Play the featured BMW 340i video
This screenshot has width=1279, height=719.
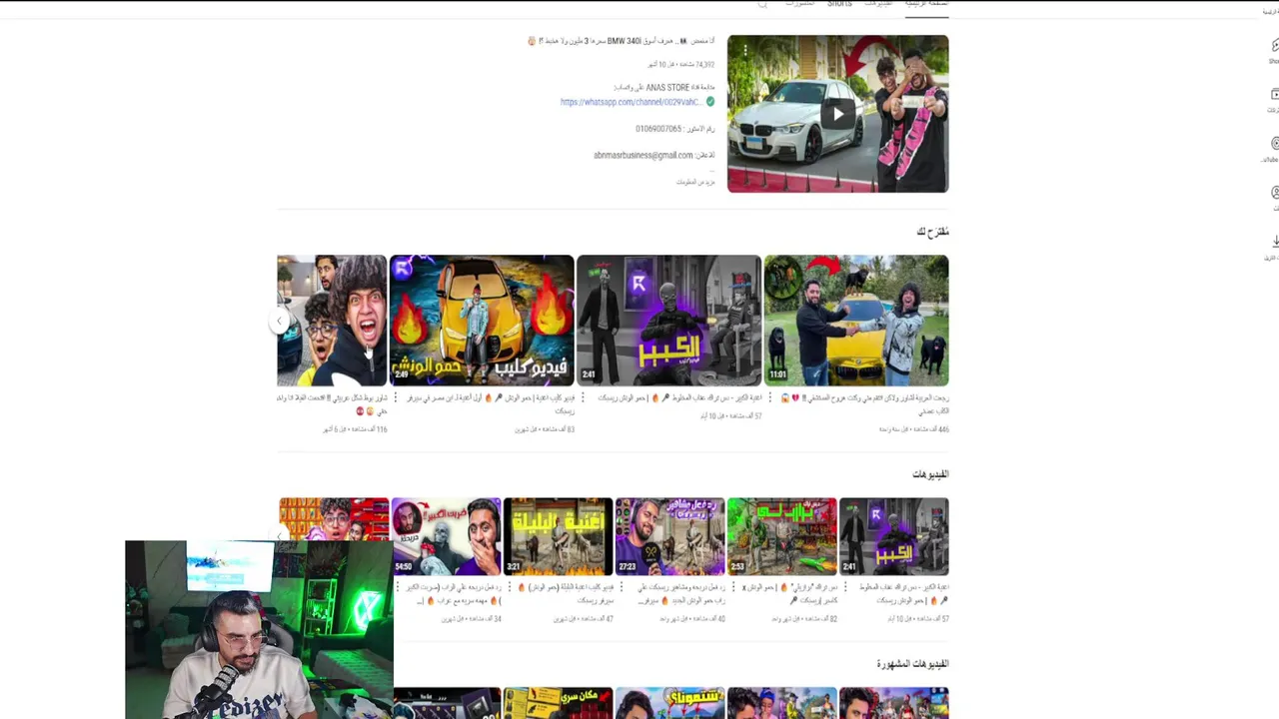837,114
